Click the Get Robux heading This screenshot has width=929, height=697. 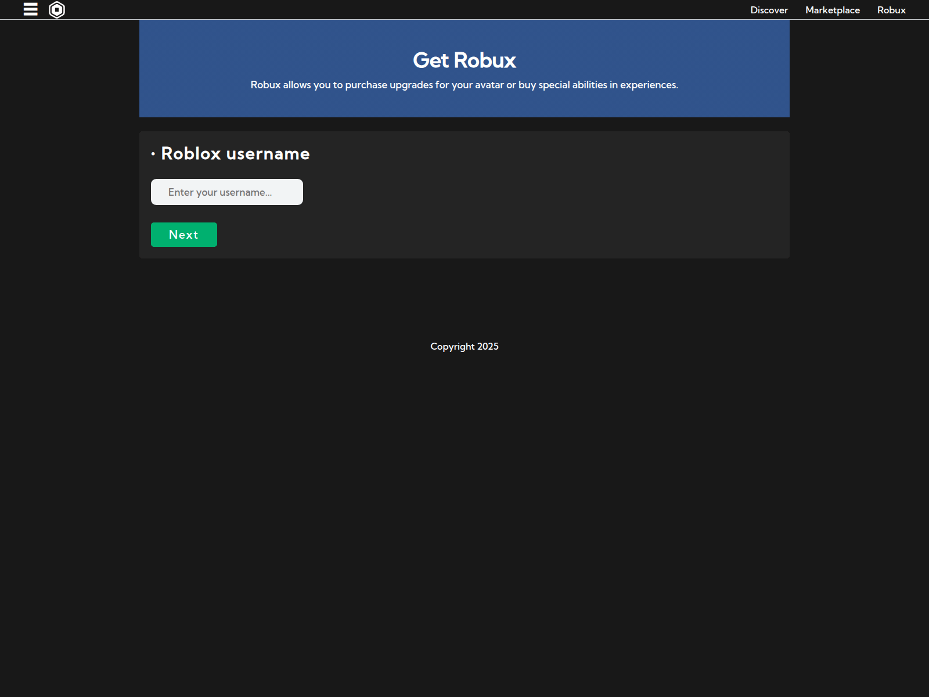pyautogui.click(x=464, y=60)
